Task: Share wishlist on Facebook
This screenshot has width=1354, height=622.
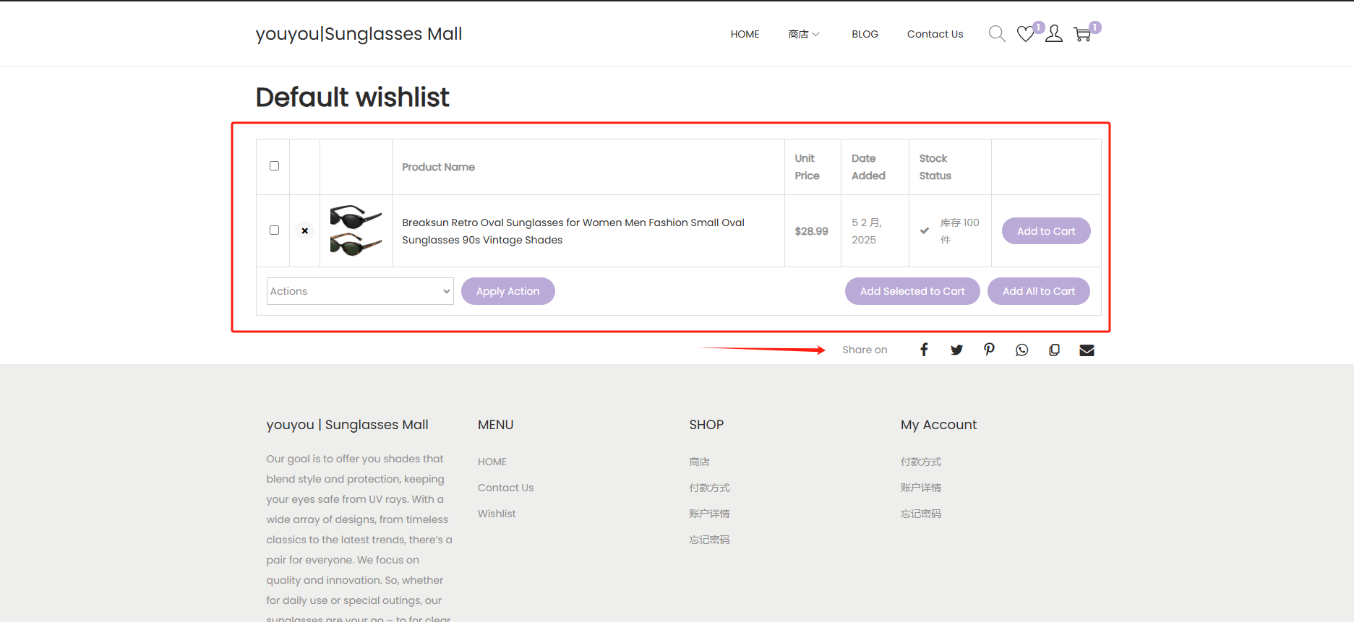Action: point(924,350)
